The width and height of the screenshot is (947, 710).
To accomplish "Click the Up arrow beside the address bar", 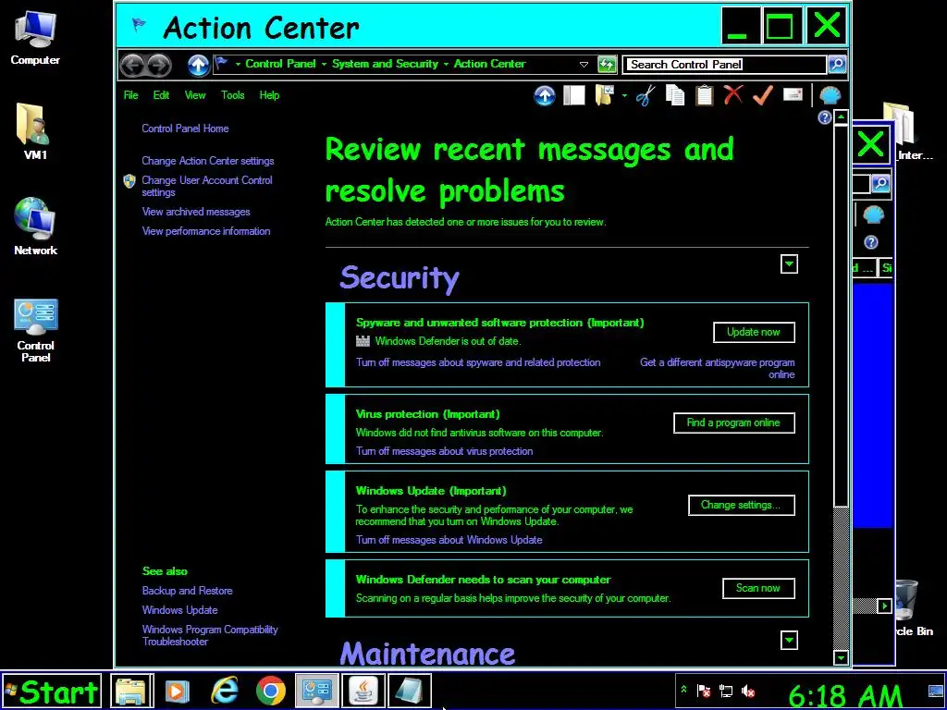I will pos(198,65).
